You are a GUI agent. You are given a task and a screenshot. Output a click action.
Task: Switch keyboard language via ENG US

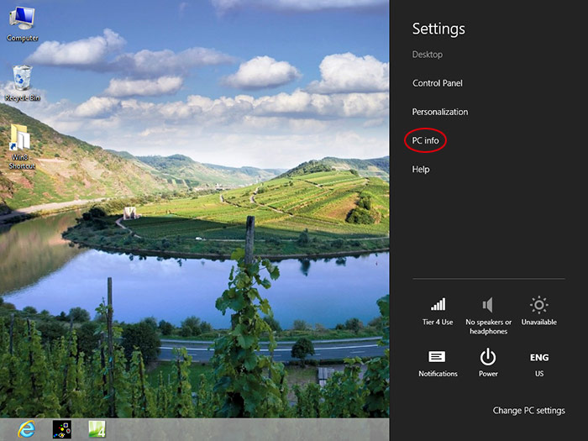[539, 364]
